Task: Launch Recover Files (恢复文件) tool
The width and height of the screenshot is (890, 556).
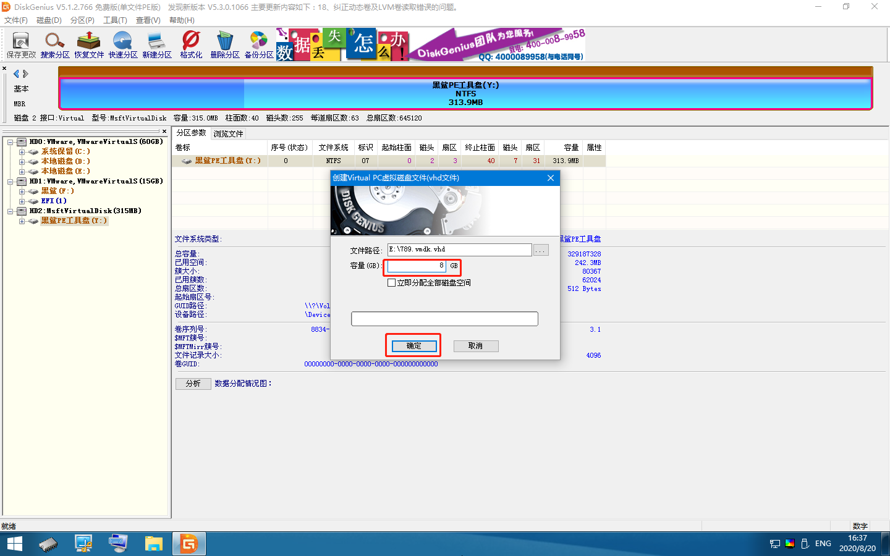Action: tap(89, 45)
